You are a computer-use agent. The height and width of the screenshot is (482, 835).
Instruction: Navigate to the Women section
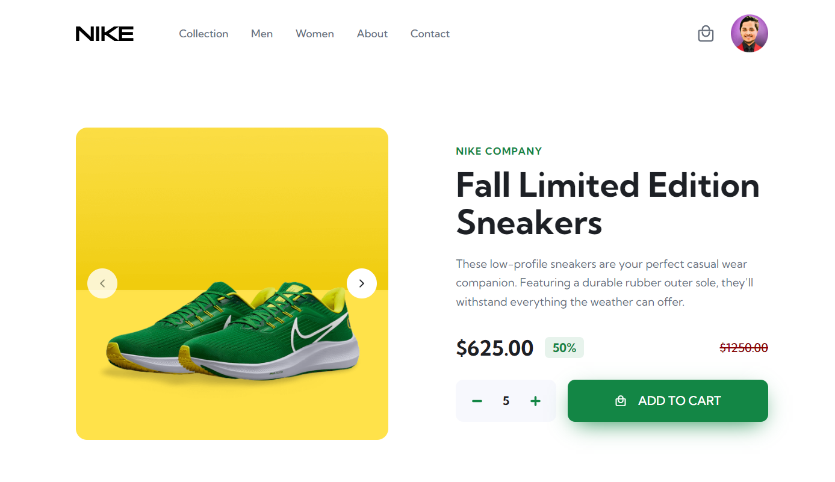pyautogui.click(x=314, y=34)
